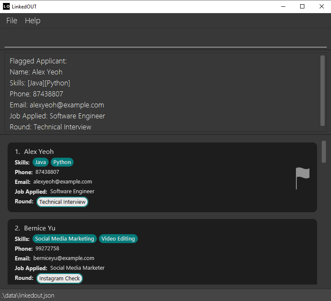Open the File menu

12,21
